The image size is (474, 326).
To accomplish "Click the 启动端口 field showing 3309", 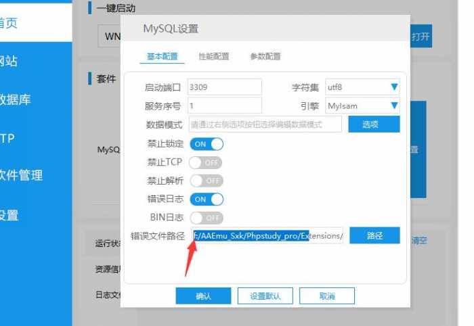I will click(224, 87).
